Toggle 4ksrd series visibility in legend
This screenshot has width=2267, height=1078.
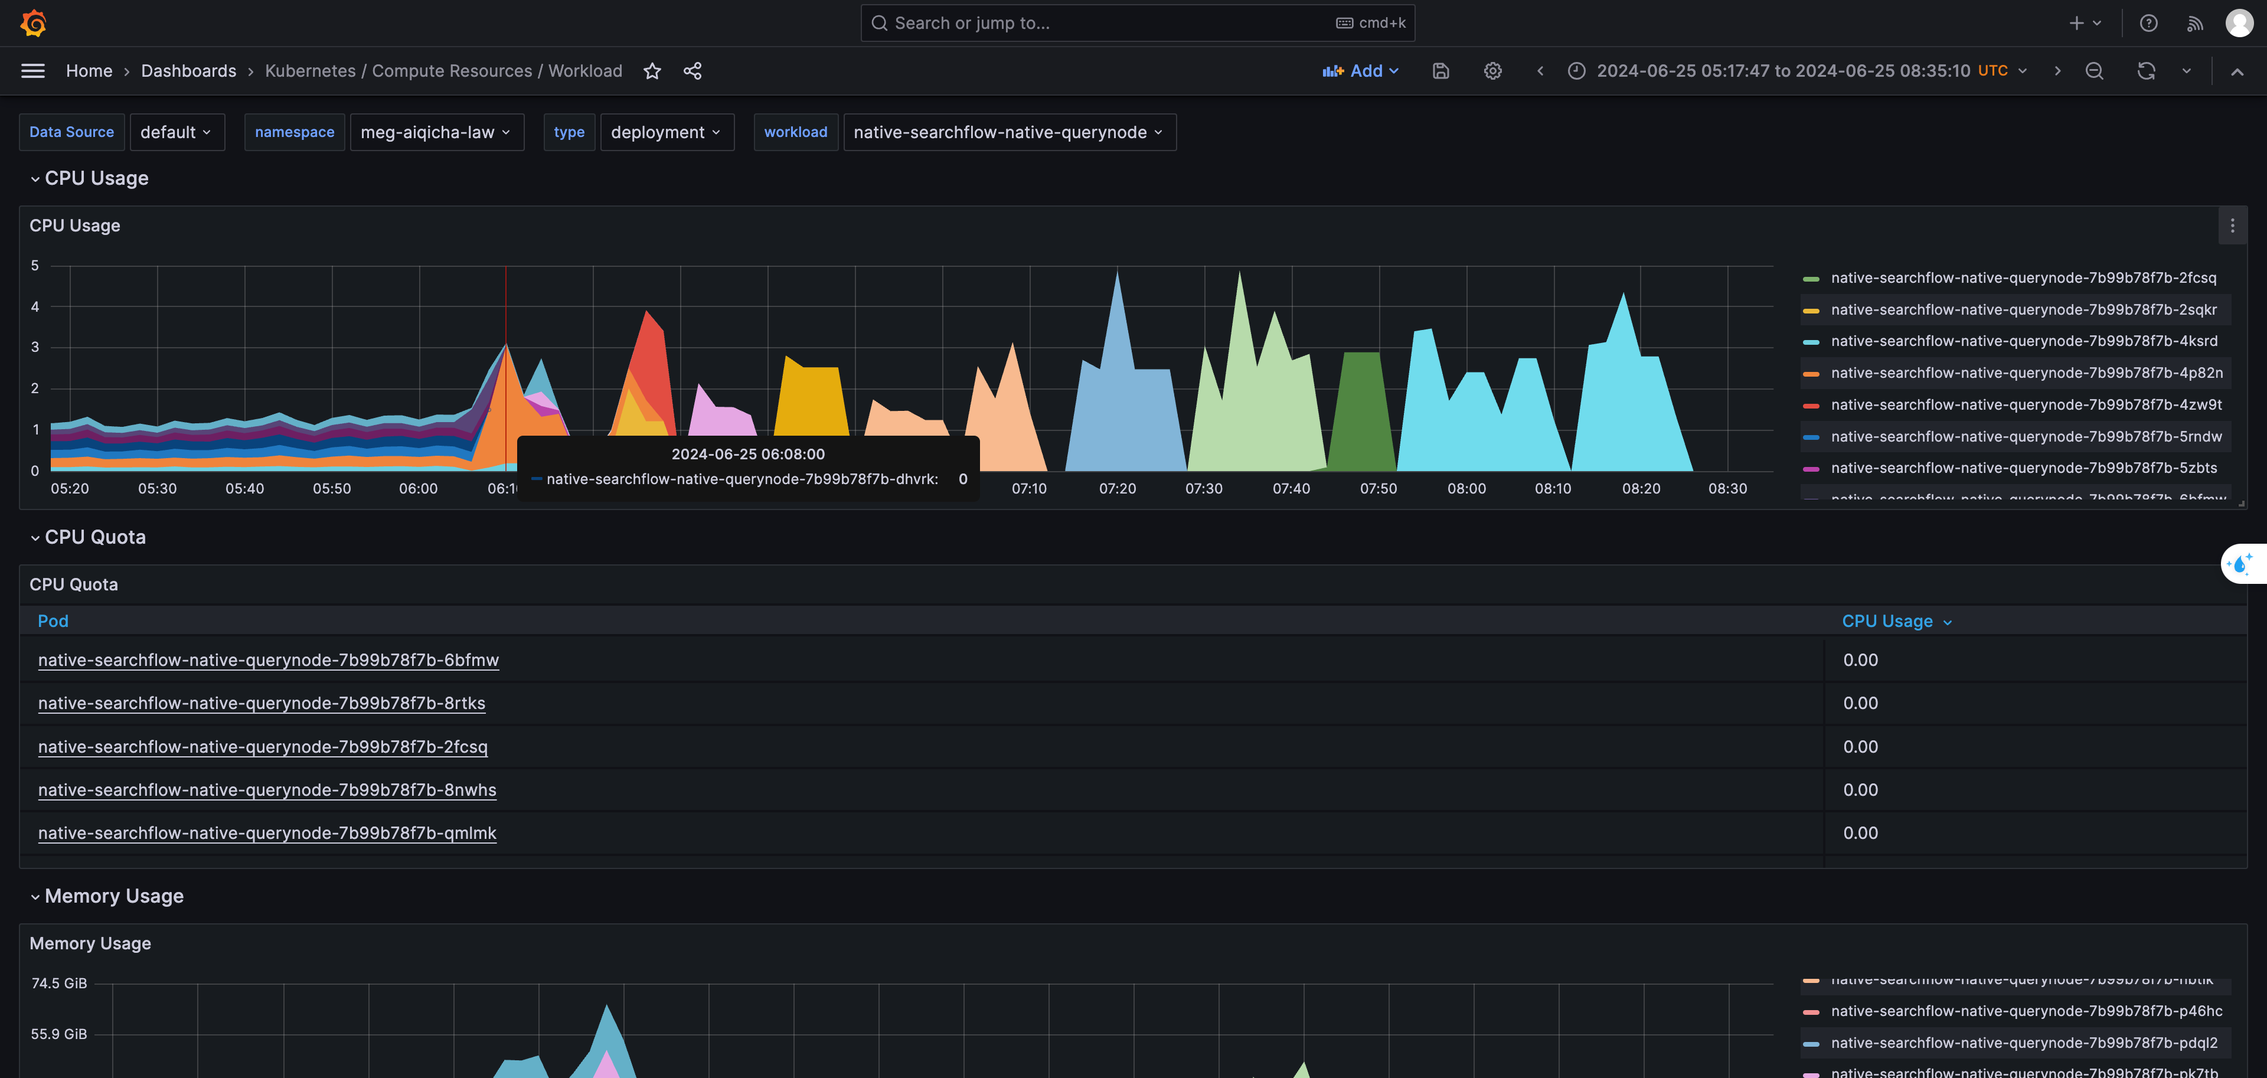[x=2023, y=341]
